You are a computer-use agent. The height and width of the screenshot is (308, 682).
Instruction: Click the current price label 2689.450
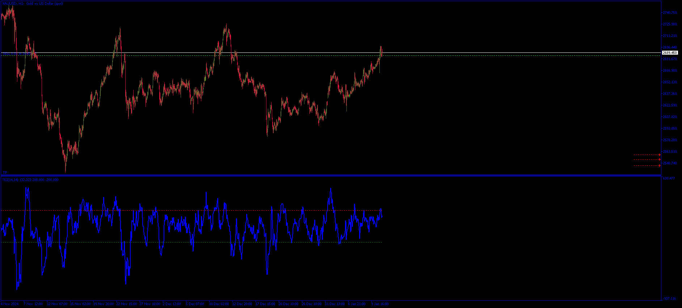pyautogui.click(x=670, y=53)
